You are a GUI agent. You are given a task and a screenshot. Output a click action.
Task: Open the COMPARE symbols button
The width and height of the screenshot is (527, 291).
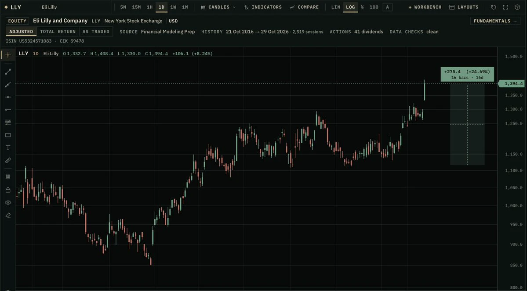[x=304, y=7]
